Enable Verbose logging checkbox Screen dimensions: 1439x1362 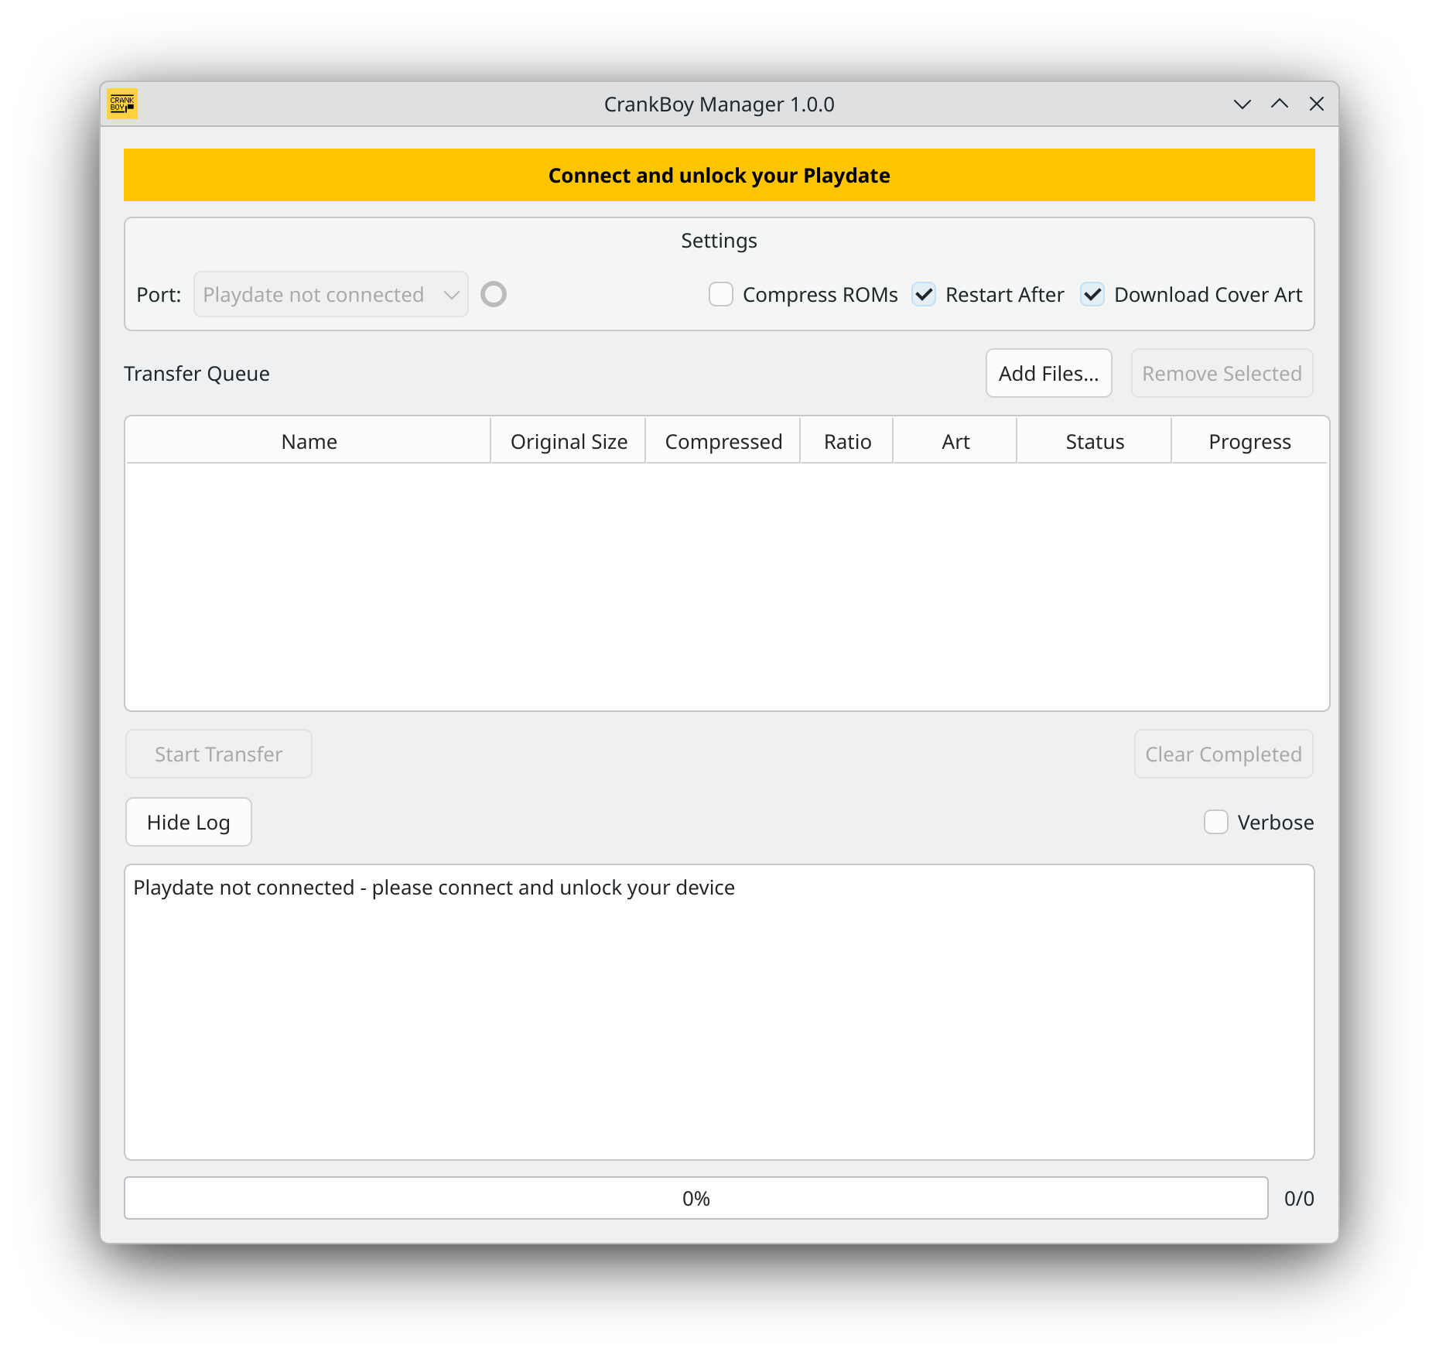(1216, 822)
